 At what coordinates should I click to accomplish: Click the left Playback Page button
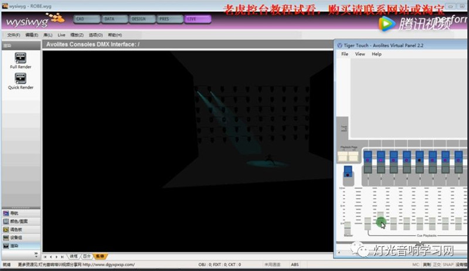click(x=343, y=157)
